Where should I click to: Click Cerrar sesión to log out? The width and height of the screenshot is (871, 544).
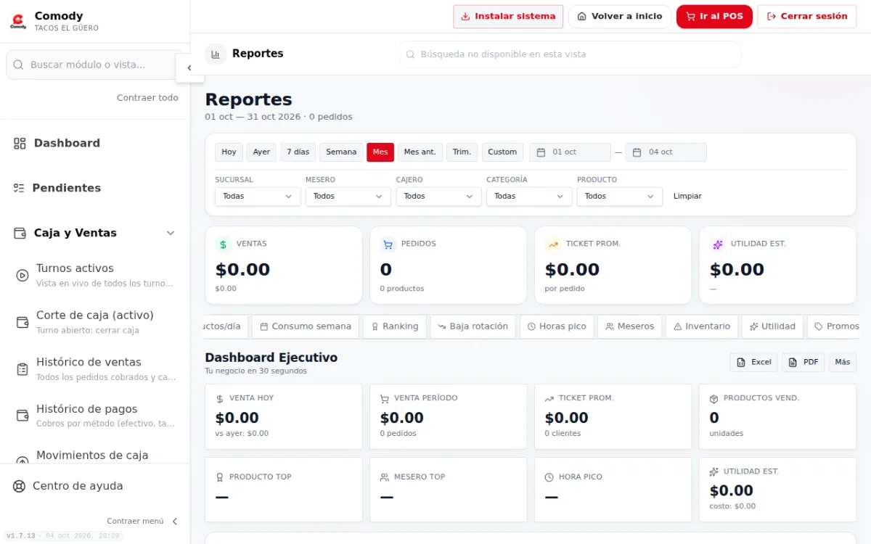click(807, 17)
